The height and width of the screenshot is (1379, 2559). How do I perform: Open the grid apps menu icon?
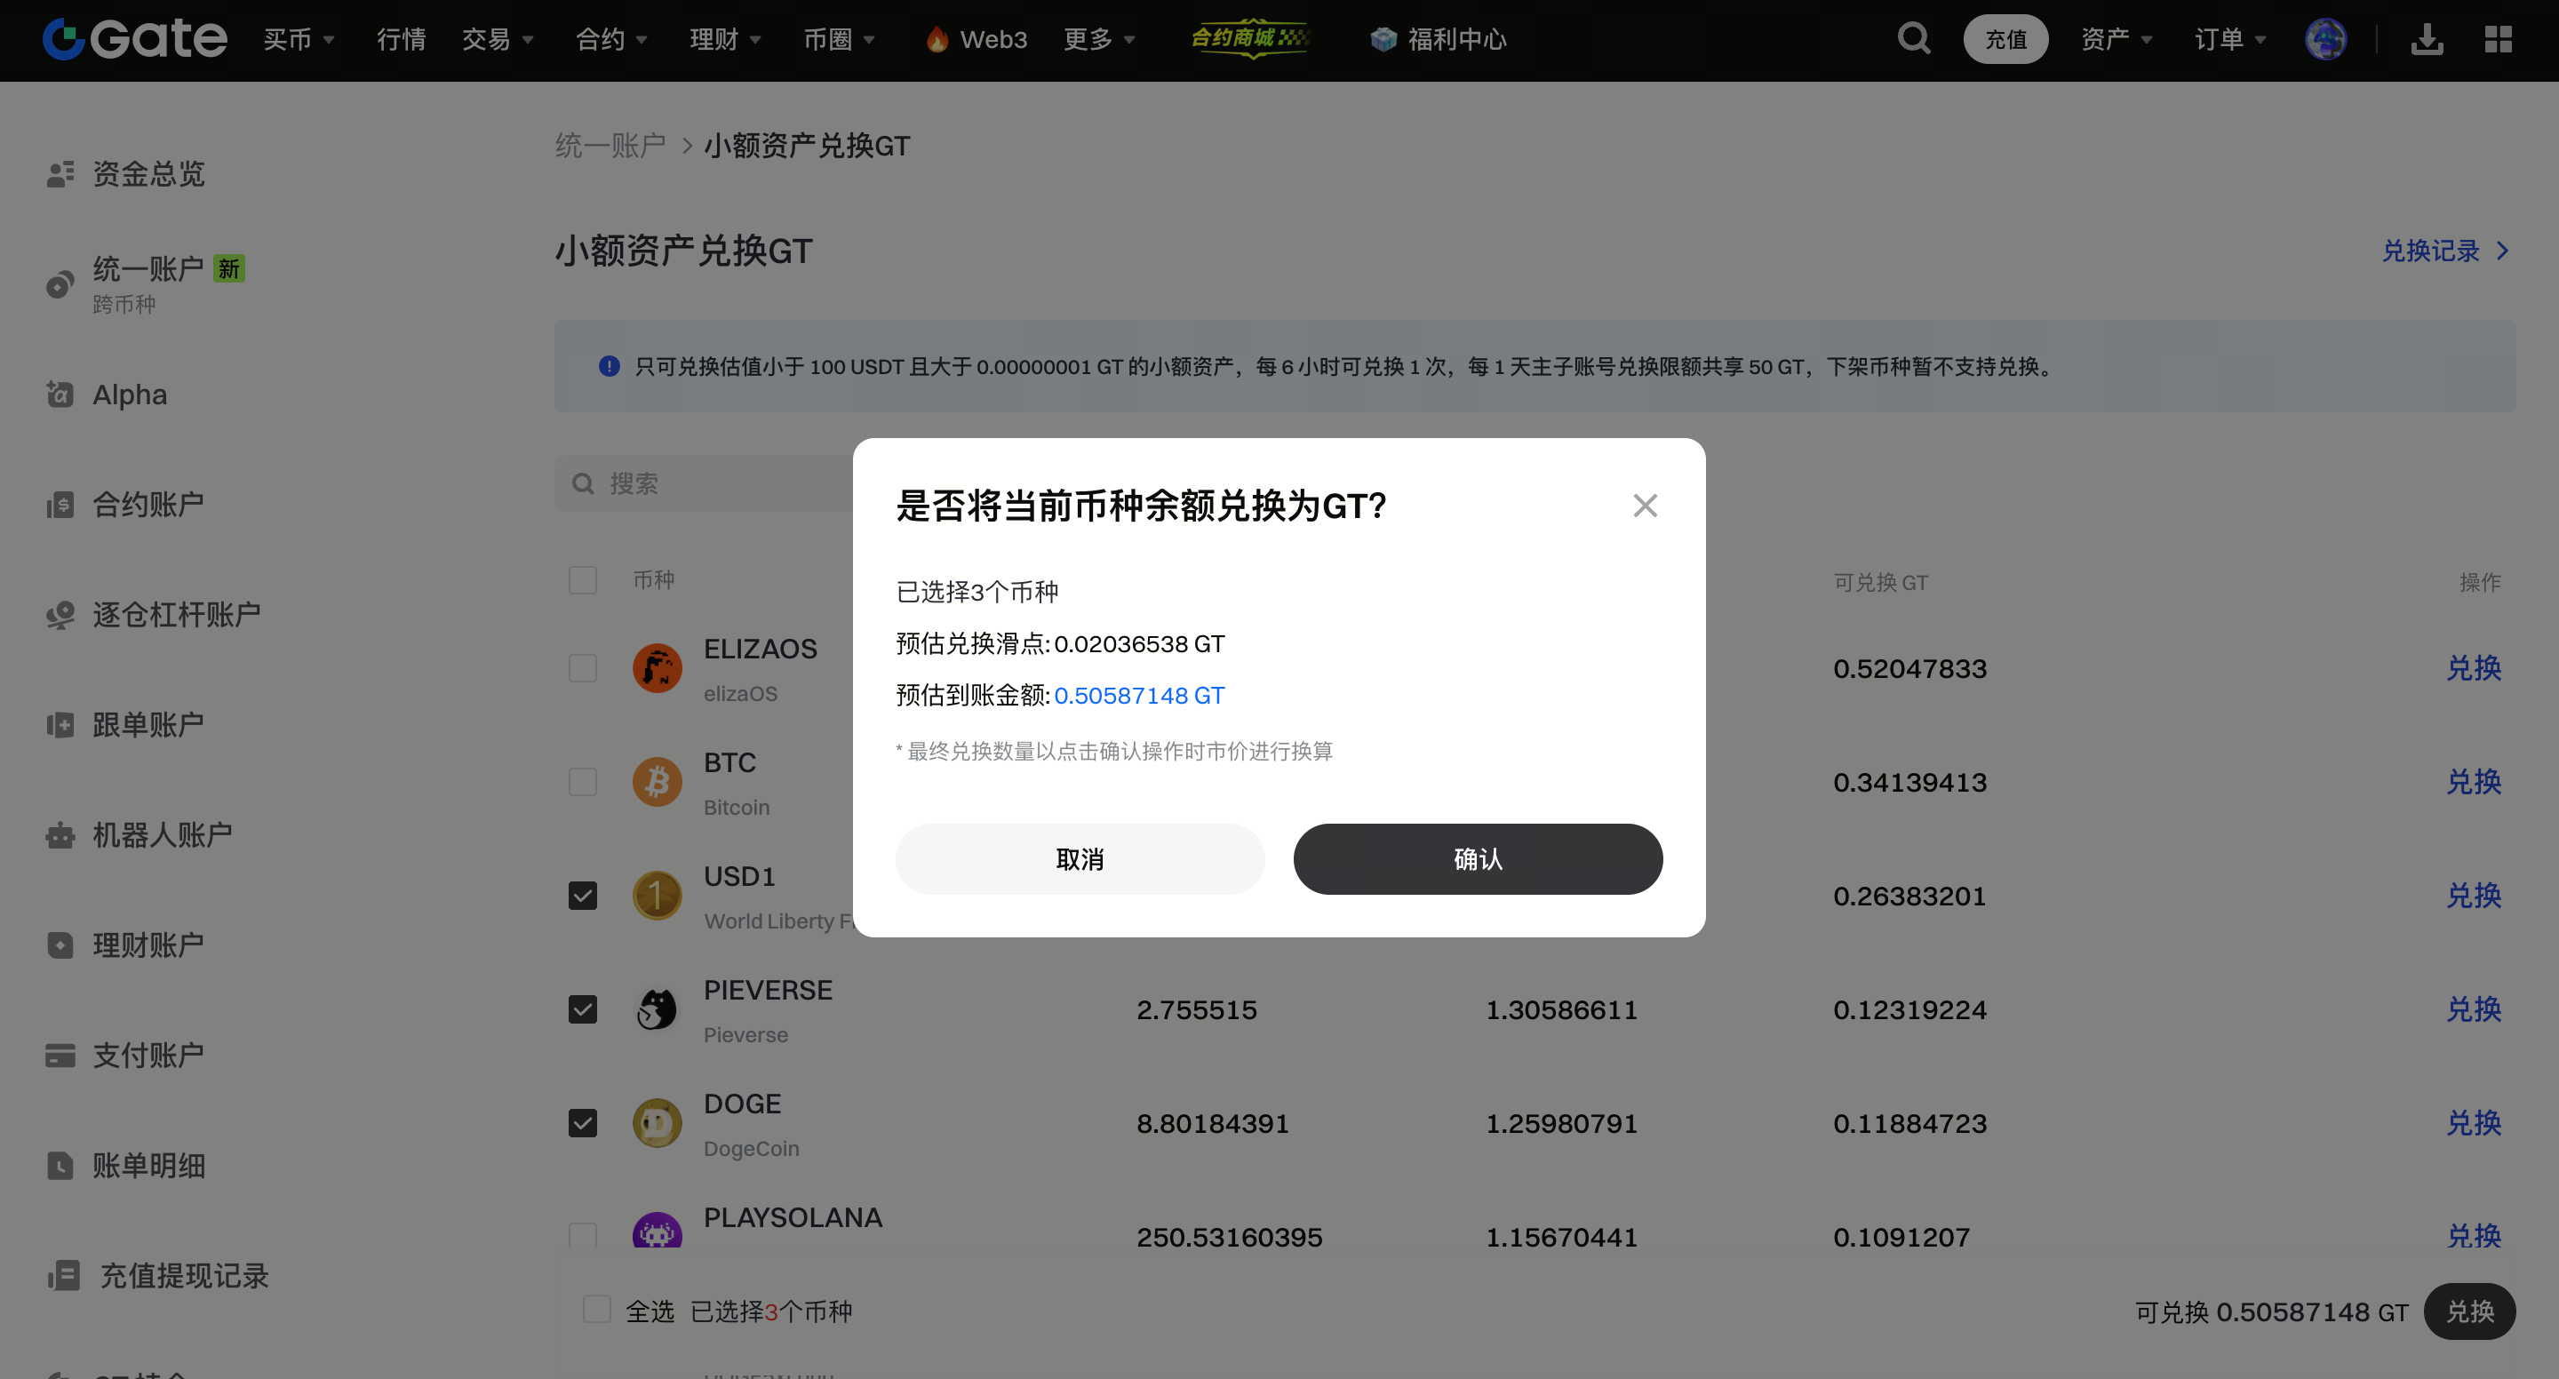point(2498,39)
